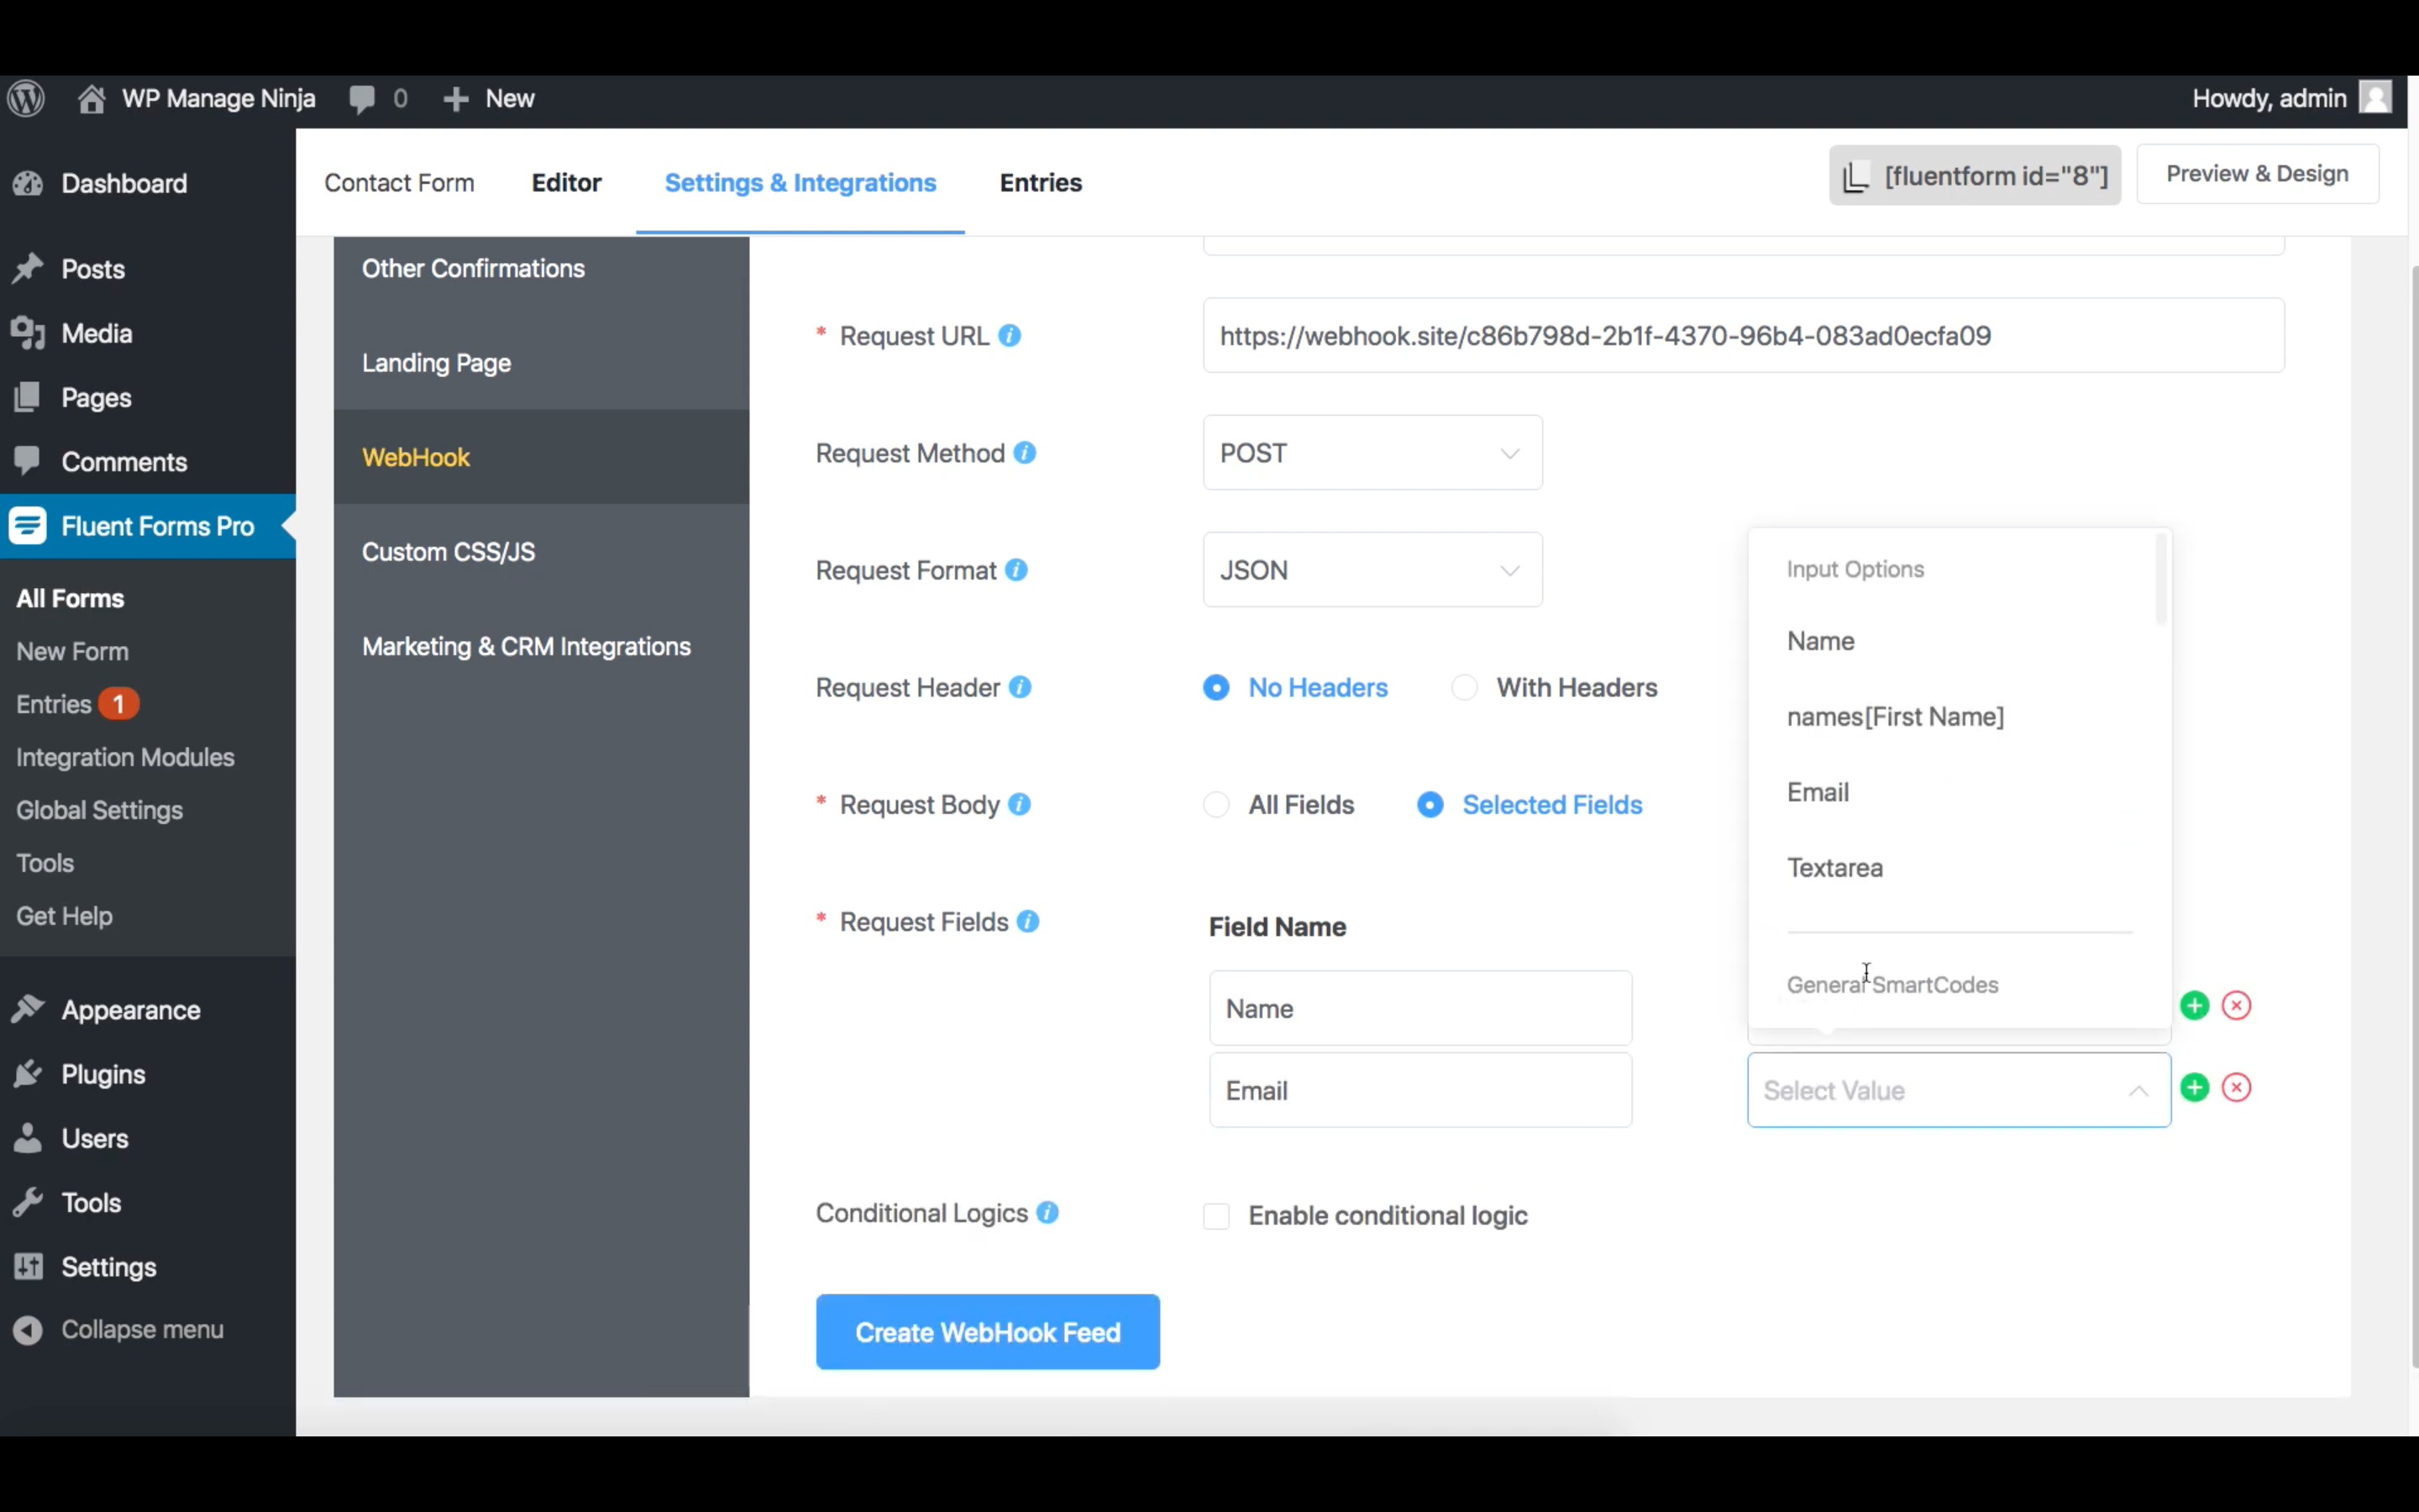Click the Media icon in sidebar

click(x=28, y=333)
